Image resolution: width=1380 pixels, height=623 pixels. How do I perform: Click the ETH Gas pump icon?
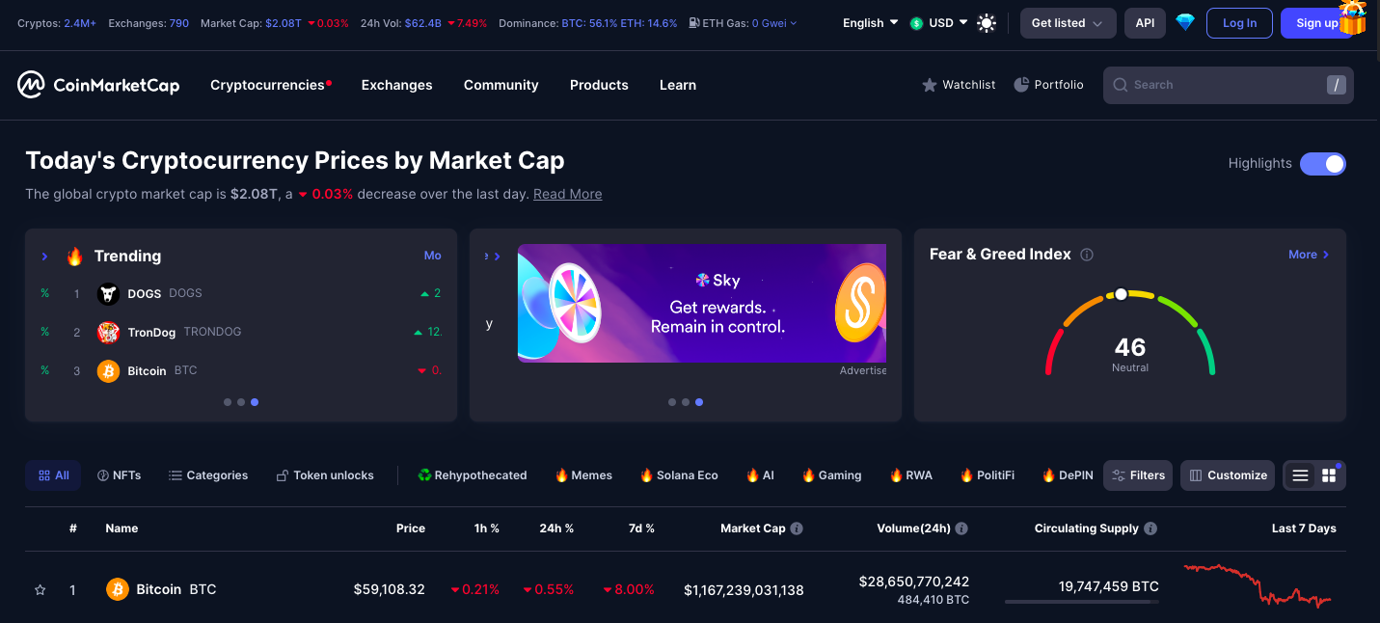tap(695, 23)
